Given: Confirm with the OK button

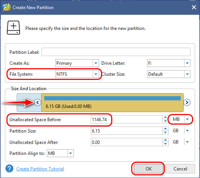Looking at the screenshot, I should click(x=149, y=169).
